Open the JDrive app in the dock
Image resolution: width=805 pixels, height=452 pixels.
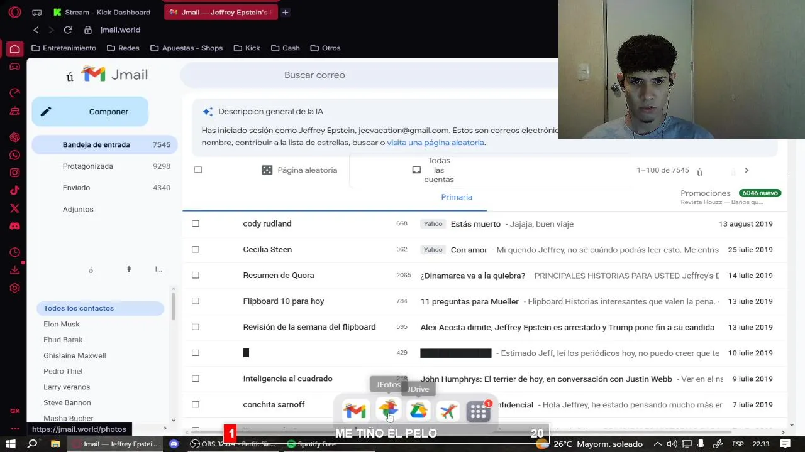(x=418, y=411)
